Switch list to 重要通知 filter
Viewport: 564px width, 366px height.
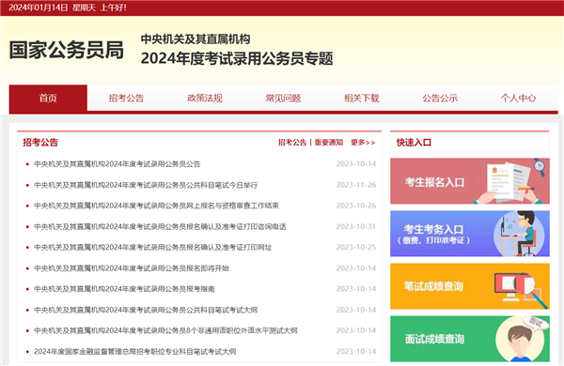pos(329,143)
